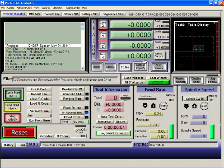Switch to Offsets Alt5 tab
224x168 pixels.
[71, 14]
